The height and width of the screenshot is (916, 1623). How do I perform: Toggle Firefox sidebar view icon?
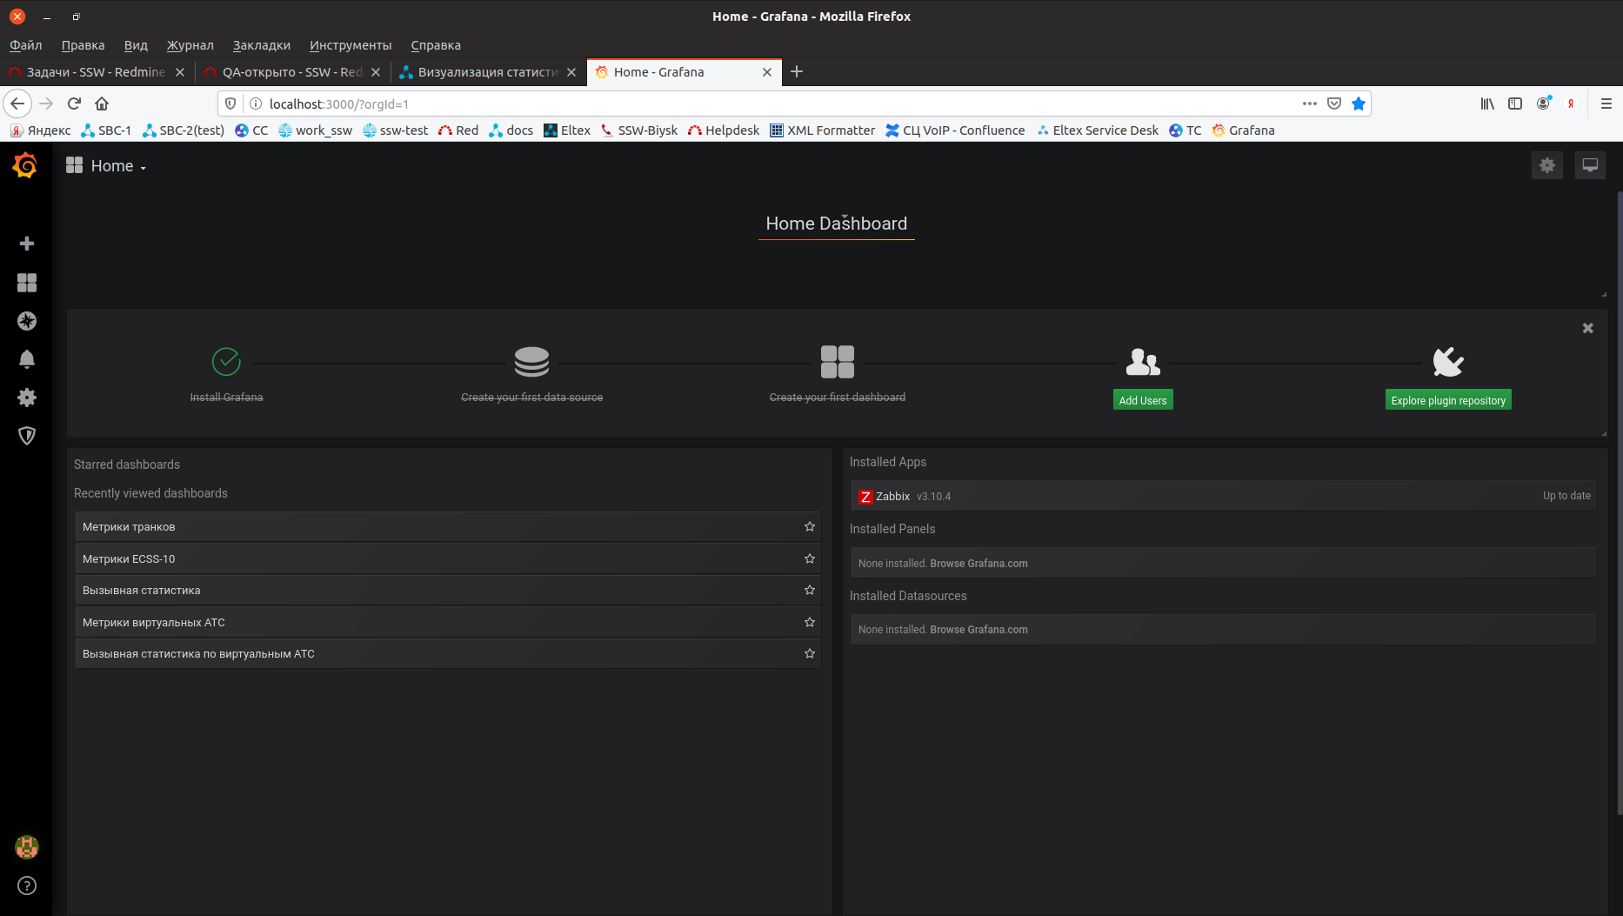(1515, 104)
